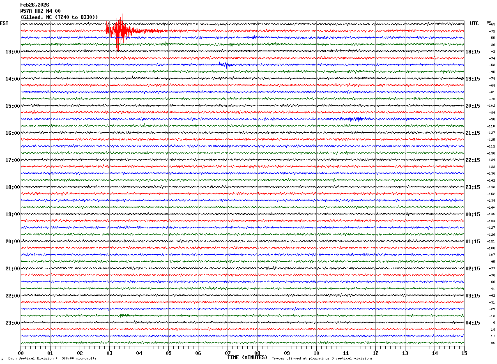Click the DC offset value -110
This screenshot has height=364, width=497.
coord(491,126)
